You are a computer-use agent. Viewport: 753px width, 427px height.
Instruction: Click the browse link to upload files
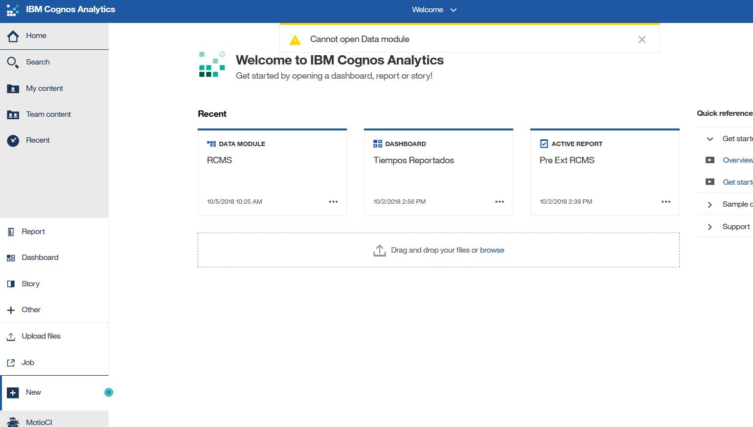point(492,250)
